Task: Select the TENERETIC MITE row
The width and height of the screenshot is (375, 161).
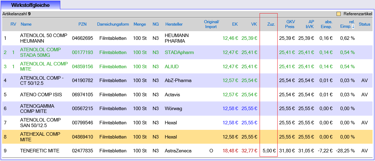Action: [40, 151]
